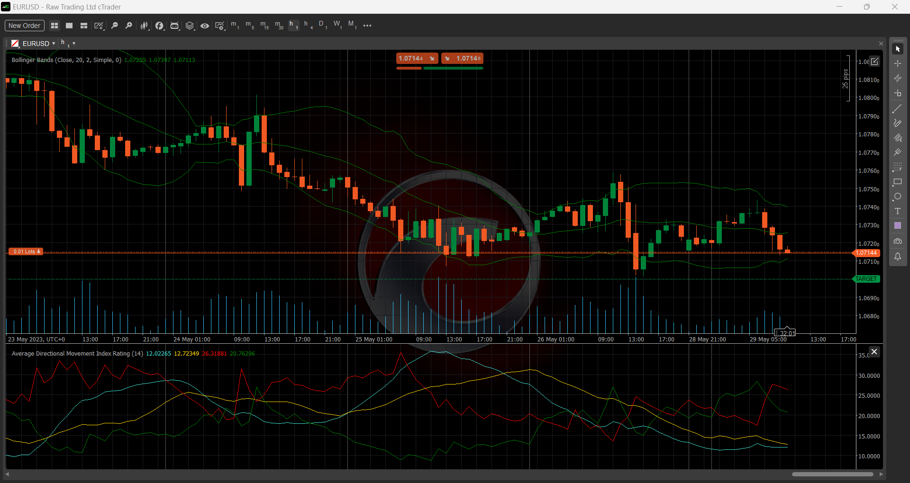Open the purple drawing color swatch
This screenshot has width=910, height=483.
point(897,226)
